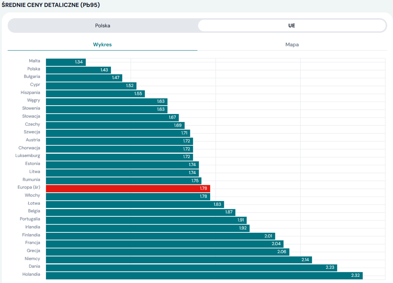
Task: Click the Cypr bar showing 1.52
Action: (91, 86)
